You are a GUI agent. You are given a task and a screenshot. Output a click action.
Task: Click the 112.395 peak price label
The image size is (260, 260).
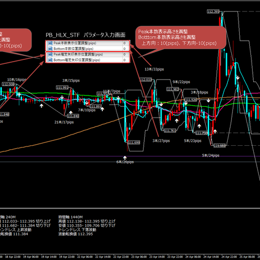click(213, 12)
